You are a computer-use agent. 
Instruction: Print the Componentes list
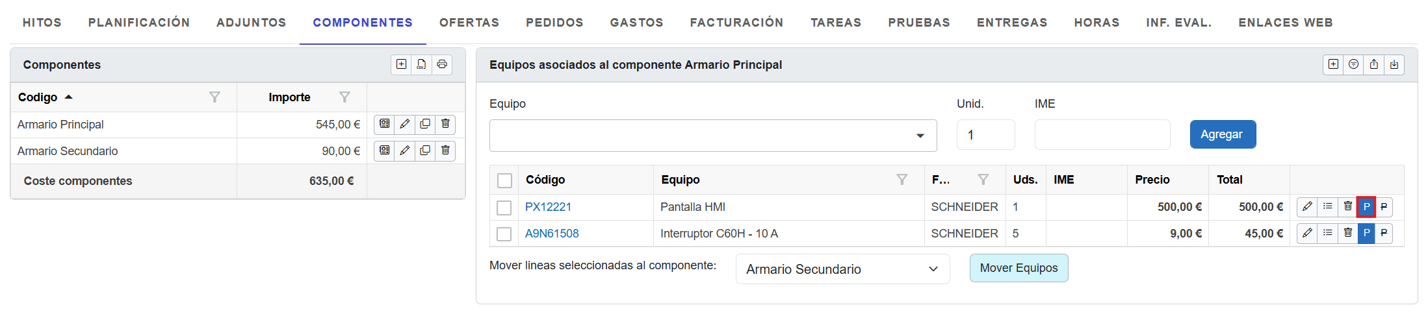click(x=442, y=64)
